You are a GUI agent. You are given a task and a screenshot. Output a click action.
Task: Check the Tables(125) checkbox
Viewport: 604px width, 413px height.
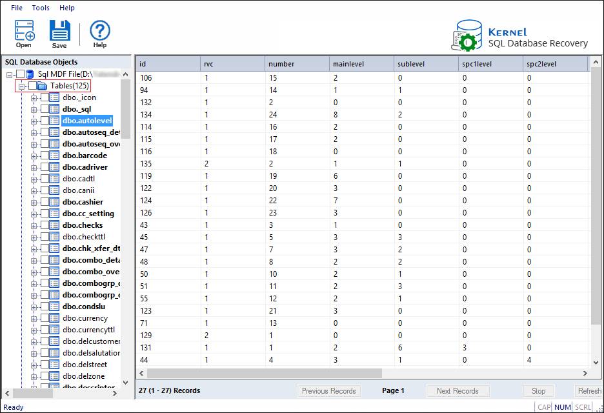point(33,86)
